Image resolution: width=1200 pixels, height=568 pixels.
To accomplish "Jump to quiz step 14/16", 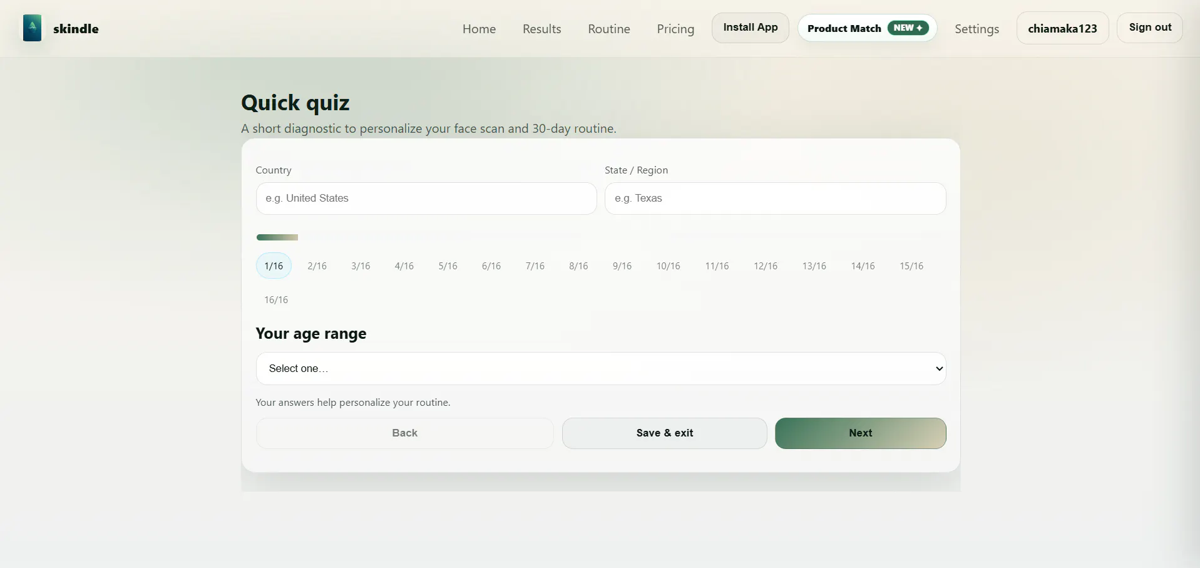I will [x=863, y=266].
